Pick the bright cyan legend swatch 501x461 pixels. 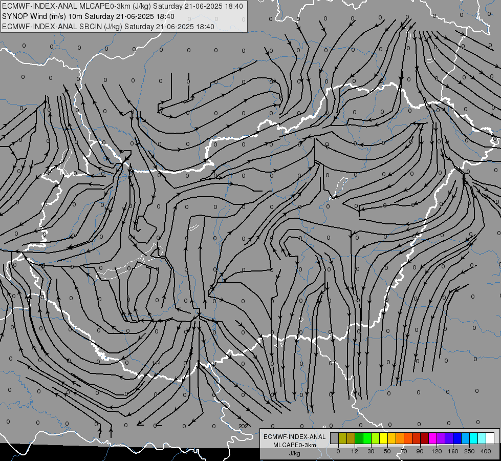[474, 438]
